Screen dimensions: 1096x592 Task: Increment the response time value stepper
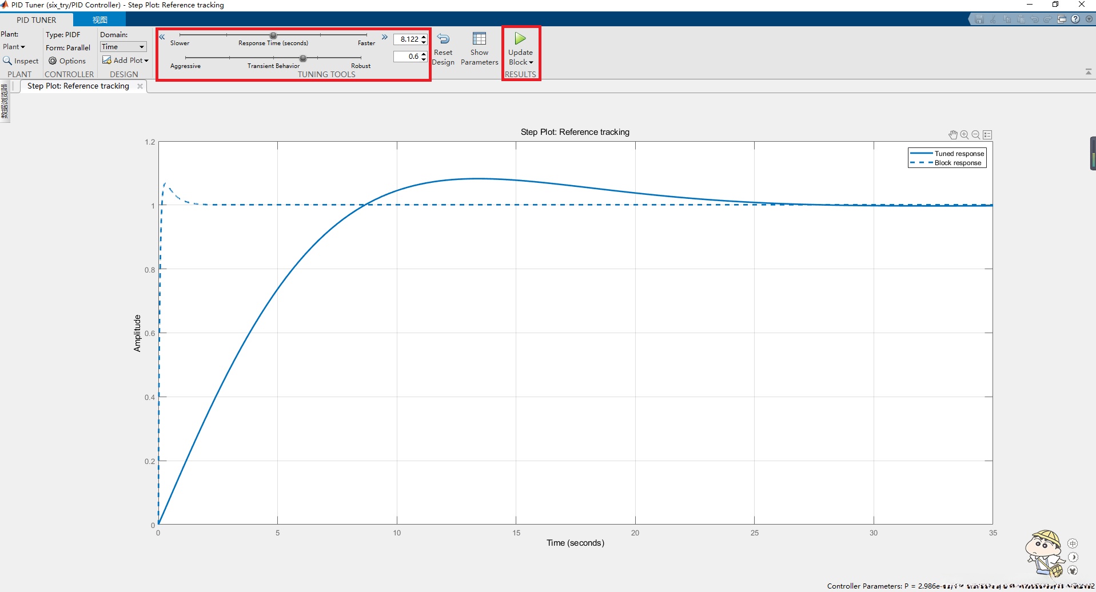[x=424, y=37]
